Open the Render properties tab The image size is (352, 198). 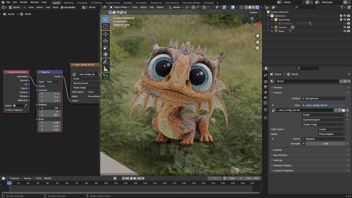(x=265, y=82)
